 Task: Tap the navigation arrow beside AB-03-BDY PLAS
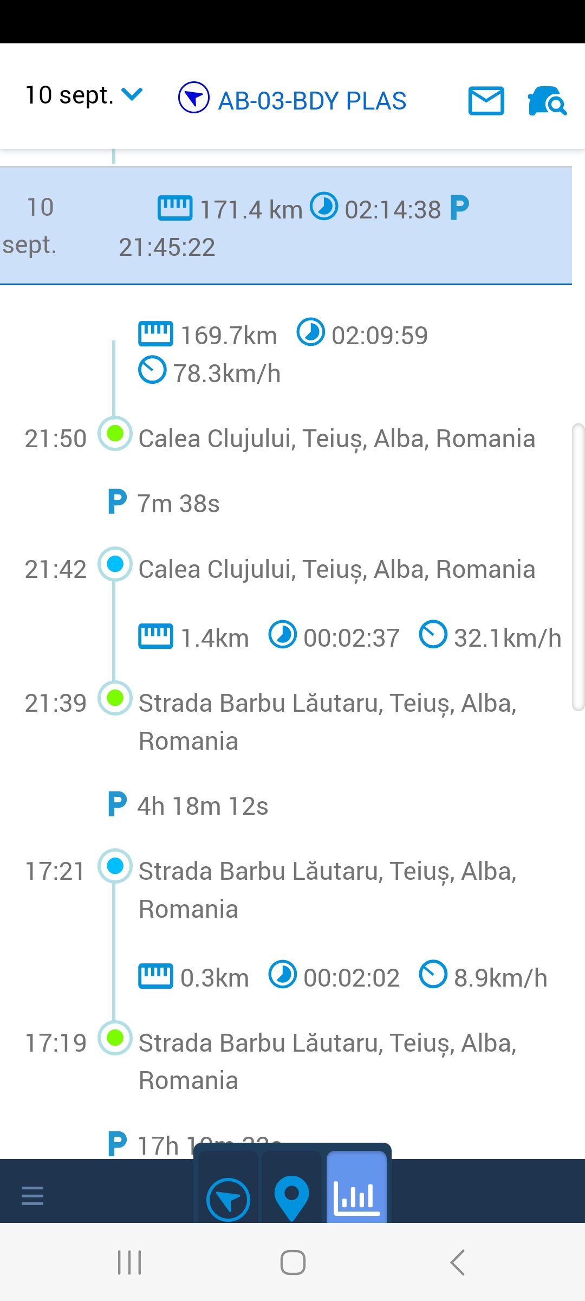point(193,98)
